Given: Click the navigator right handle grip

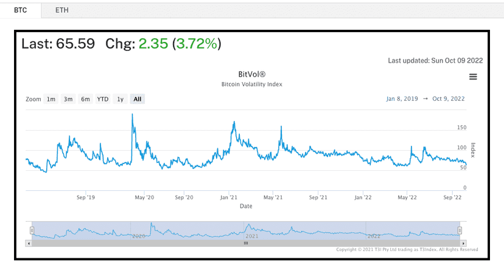Looking at the screenshot, I should pos(460,230).
